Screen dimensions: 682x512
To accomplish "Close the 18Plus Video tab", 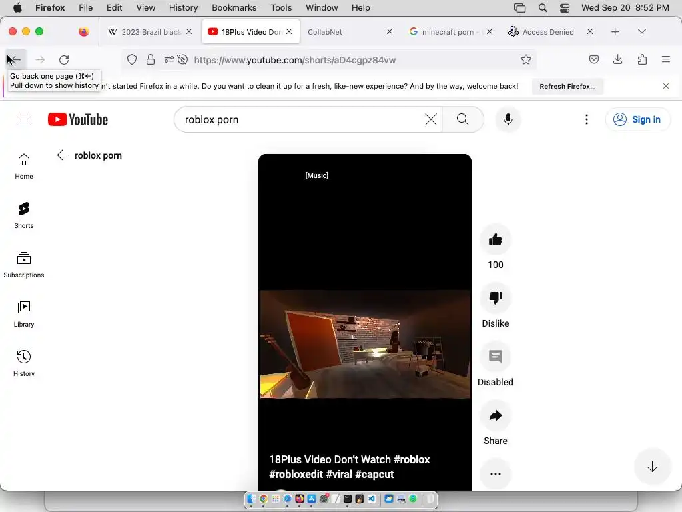I will tap(289, 31).
